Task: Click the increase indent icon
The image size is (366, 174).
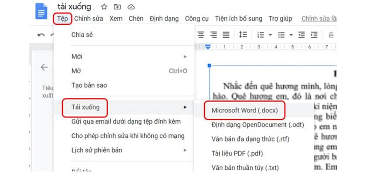Action: [314, 35]
